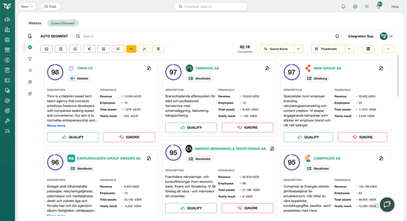
Task: Qualify AMENDO BEMANNING & REKRYTERING AB
Action: coord(191,208)
